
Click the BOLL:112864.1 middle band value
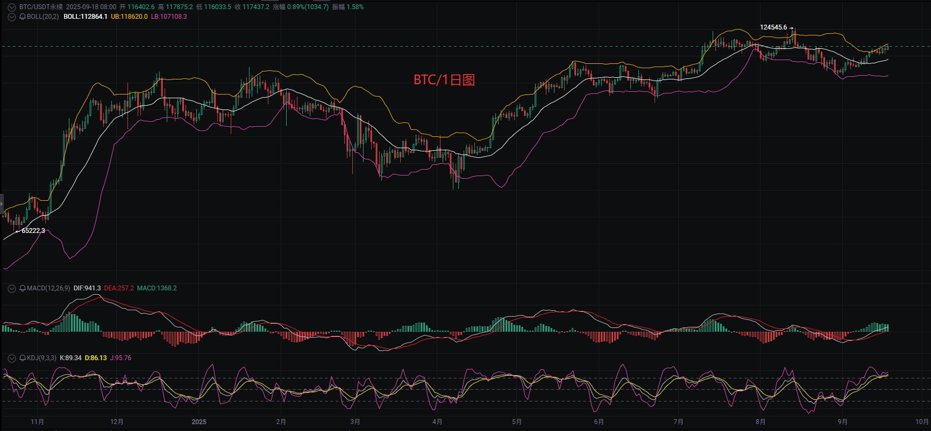coord(85,17)
